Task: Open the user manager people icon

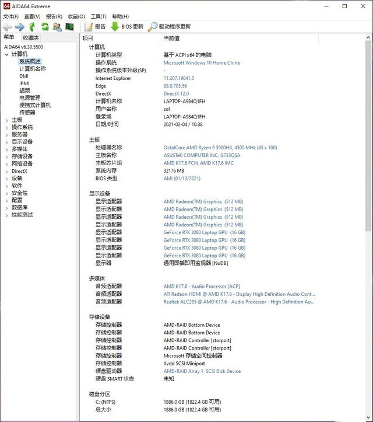Action: (57, 27)
